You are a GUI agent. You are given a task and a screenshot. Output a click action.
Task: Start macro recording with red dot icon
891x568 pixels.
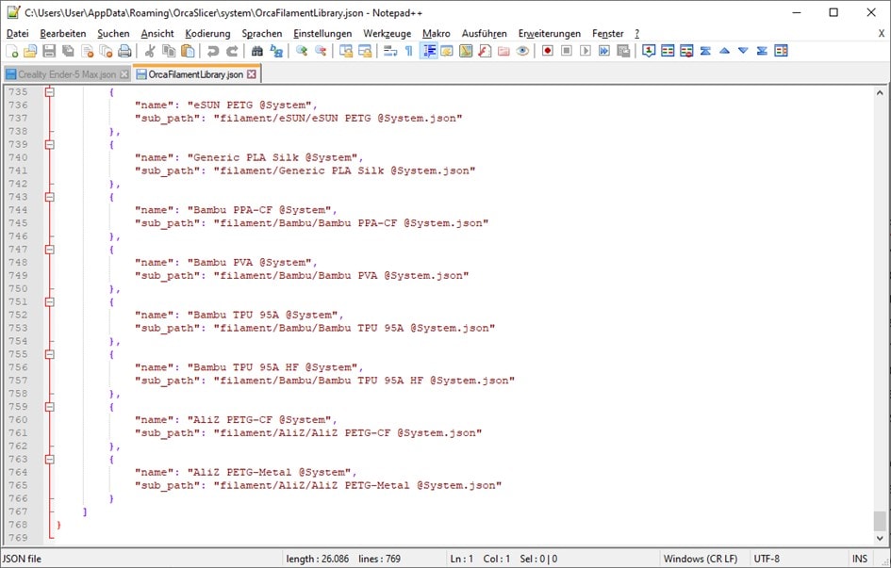547,51
